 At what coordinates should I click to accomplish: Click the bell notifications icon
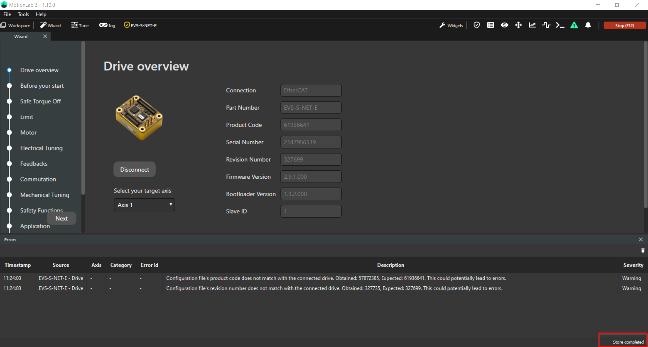(x=588, y=25)
